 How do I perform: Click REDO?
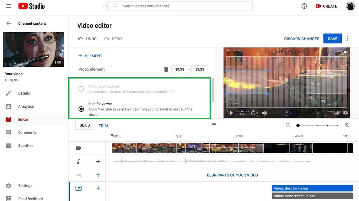(x=113, y=38)
